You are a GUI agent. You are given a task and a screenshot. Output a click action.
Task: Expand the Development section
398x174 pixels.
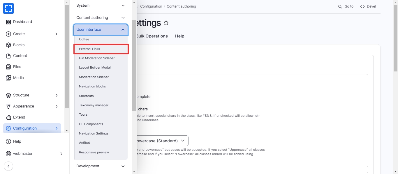[x=123, y=166]
